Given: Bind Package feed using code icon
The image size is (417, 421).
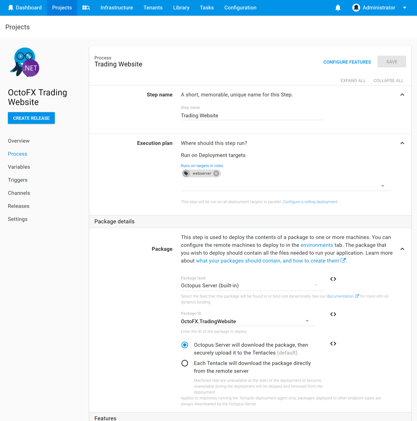Looking at the screenshot, I should (333, 279).
